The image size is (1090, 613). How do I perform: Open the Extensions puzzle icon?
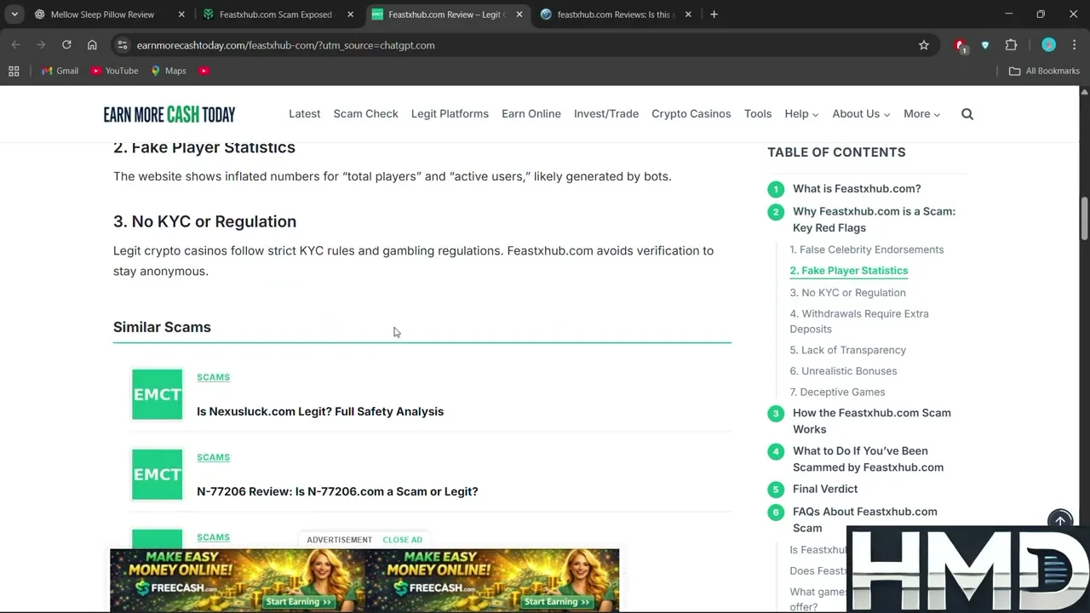coord(1011,45)
